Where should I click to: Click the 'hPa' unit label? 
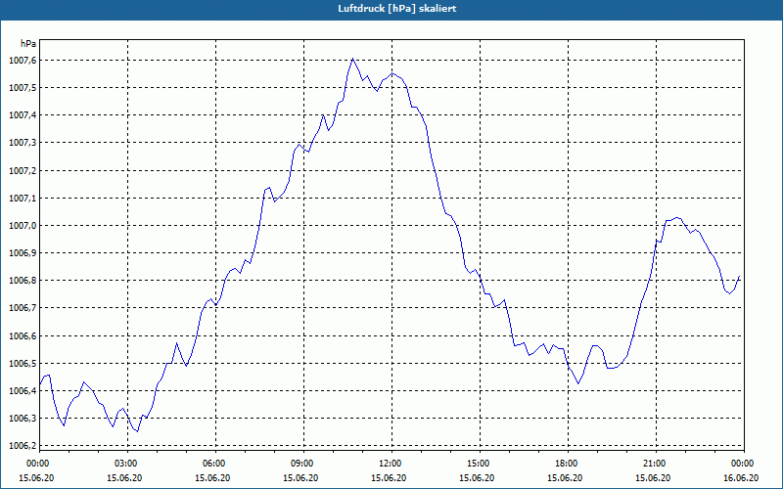(28, 44)
